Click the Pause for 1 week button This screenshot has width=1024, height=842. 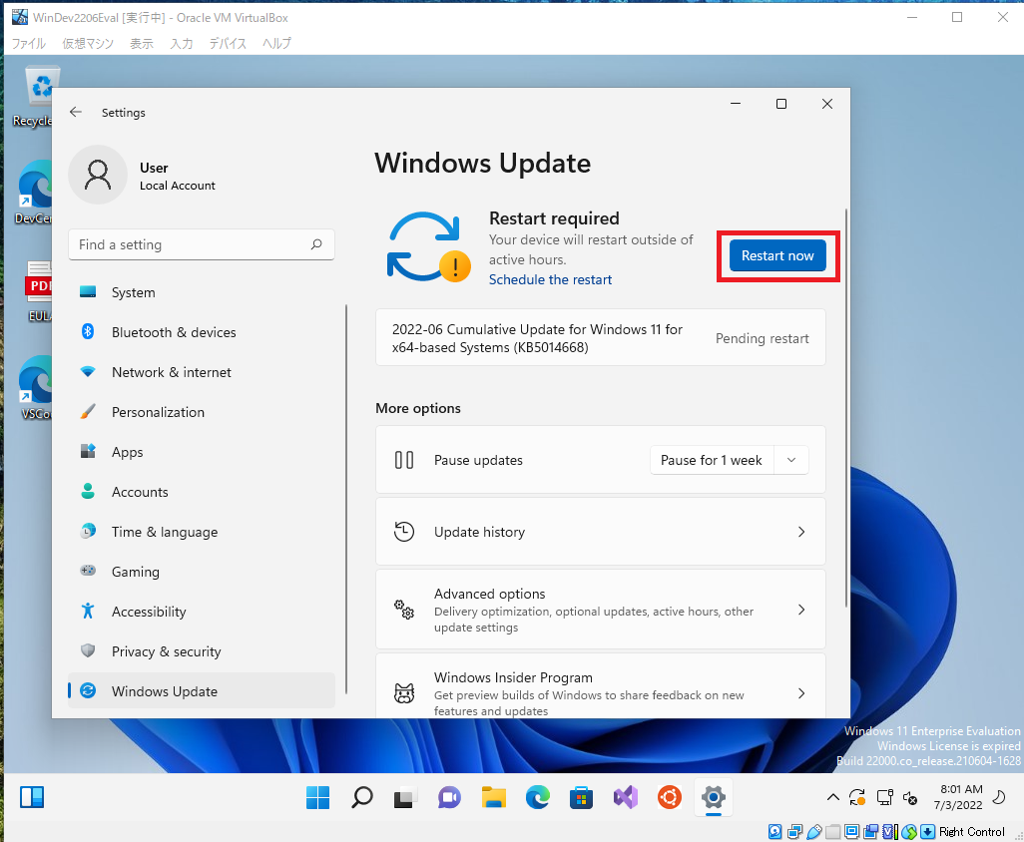coord(712,460)
